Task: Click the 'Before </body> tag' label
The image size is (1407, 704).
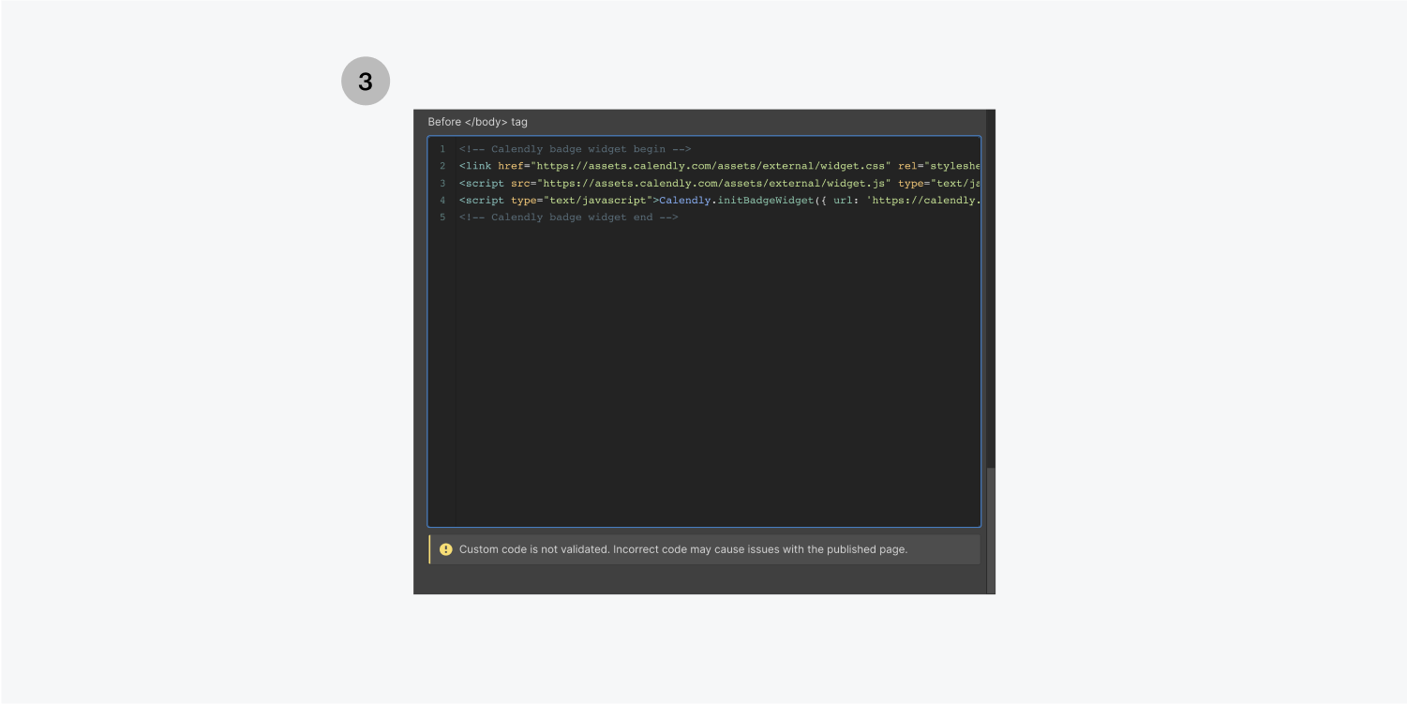Action: (x=477, y=122)
